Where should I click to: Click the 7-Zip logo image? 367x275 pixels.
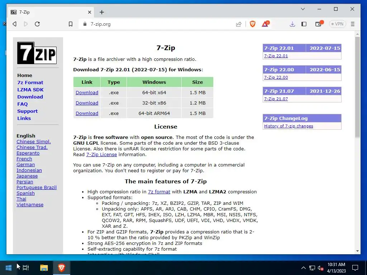[37, 53]
